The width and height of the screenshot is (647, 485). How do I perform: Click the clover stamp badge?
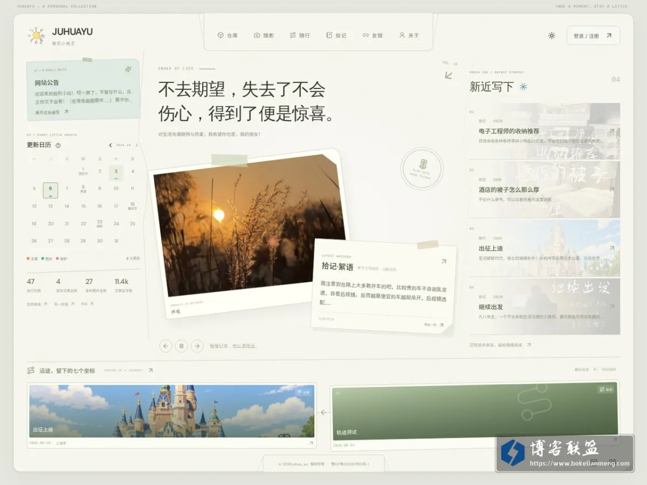click(422, 169)
